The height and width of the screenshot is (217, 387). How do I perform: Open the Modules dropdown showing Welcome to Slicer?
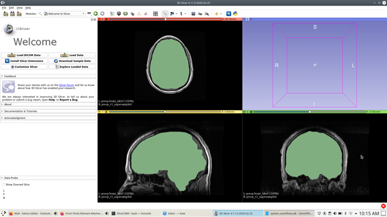pyautogui.click(x=64, y=14)
